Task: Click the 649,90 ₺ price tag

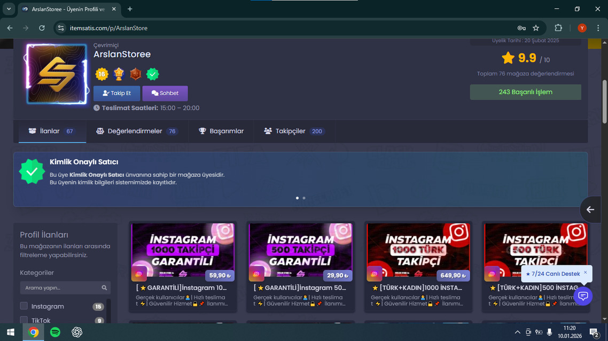Action: [x=453, y=275]
